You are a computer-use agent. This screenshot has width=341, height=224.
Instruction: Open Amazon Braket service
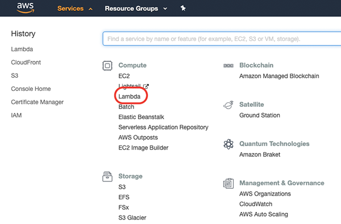pyautogui.click(x=260, y=155)
